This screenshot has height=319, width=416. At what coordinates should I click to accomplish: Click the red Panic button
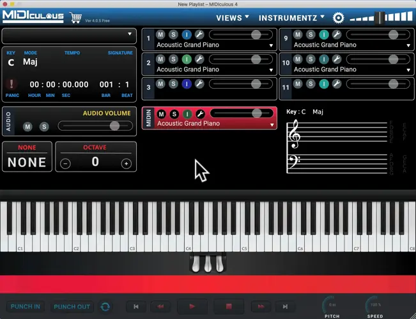click(12, 84)
